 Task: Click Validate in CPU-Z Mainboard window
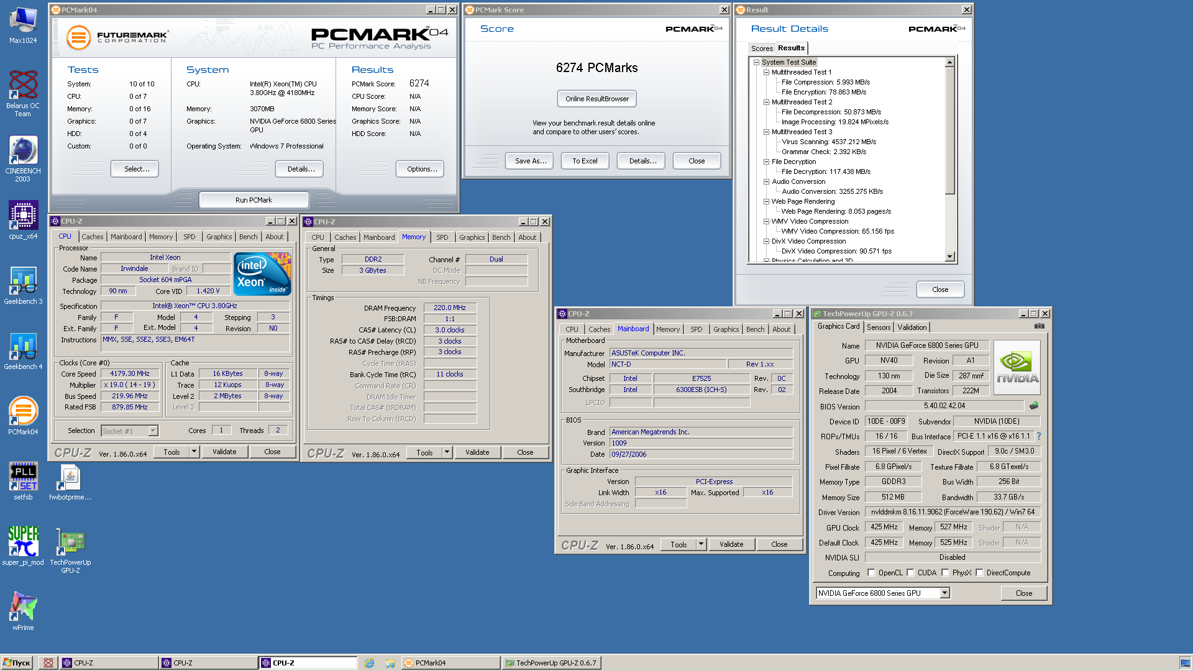[x=731, y=544]
